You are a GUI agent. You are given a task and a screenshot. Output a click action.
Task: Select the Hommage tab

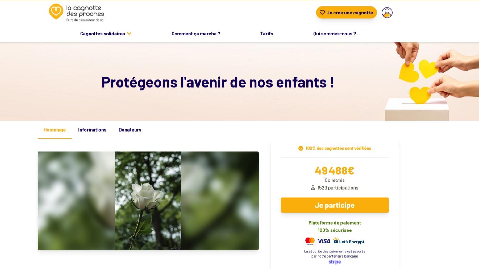[55, 130]
